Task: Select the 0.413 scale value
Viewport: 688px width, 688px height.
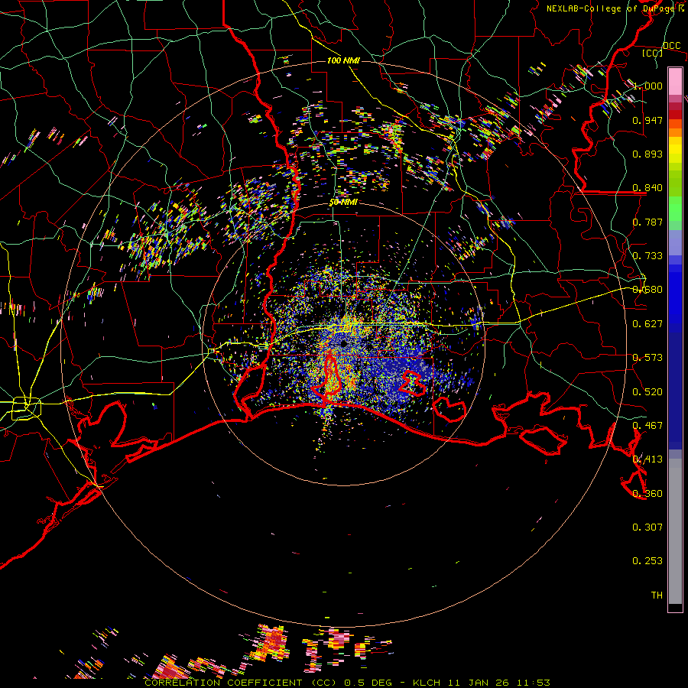Action: click(x=647, y=459)
